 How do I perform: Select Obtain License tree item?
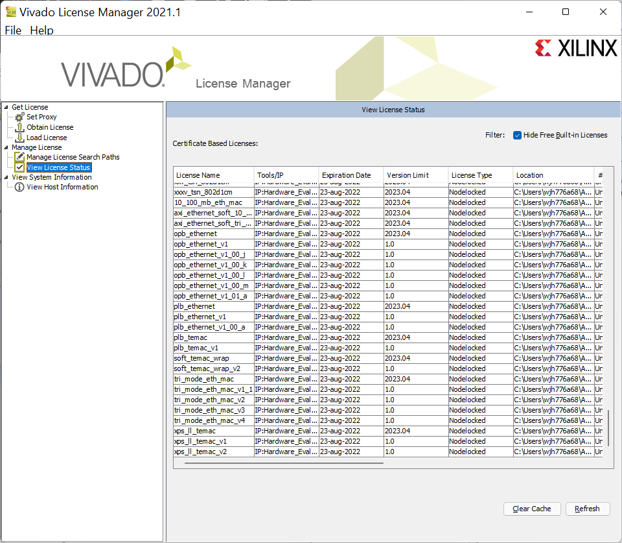coord(50,127)
